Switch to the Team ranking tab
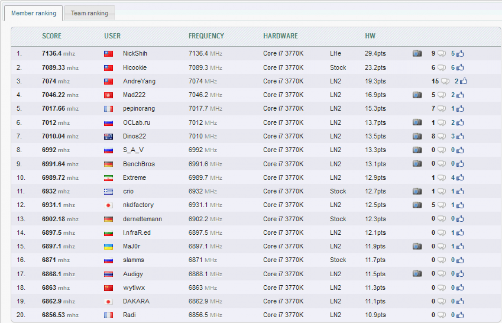 point(89,13)
